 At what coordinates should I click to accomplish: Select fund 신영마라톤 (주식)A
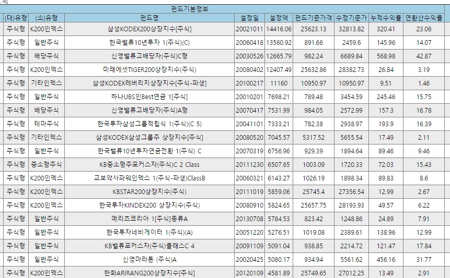coord(149,259)
